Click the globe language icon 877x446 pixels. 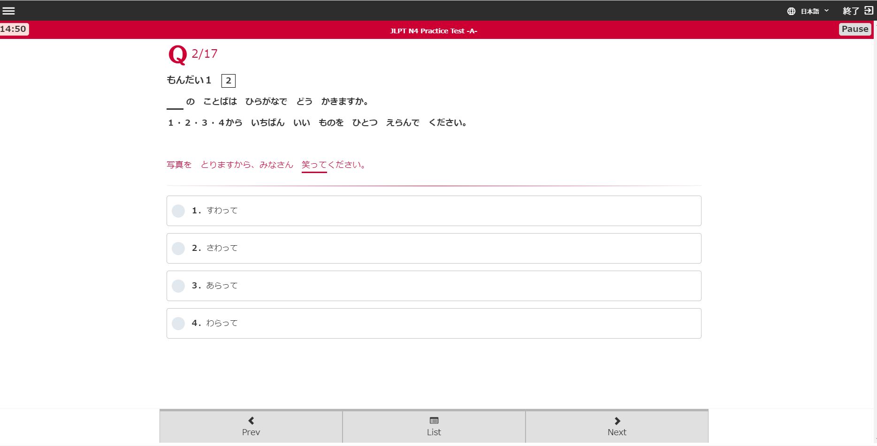pyautogui.click(x=791, y=11)
